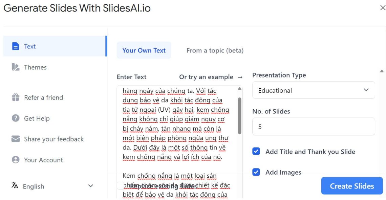Select the Text document icon in sidebar

coord(16,46)
